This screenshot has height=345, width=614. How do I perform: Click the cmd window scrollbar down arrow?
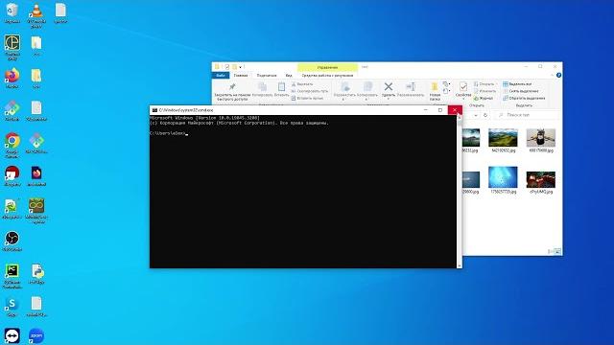coord(460,265)
